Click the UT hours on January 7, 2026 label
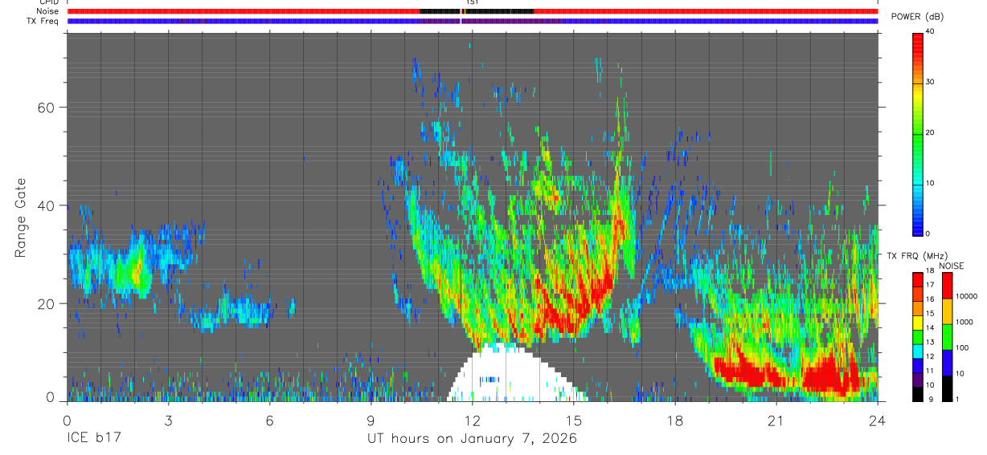Viewport: 987px width, 455px height. [473, 439]
